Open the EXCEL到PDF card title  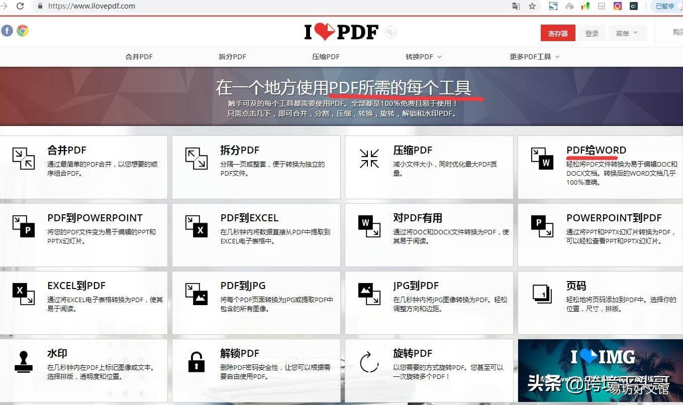[x=76, y=286]
